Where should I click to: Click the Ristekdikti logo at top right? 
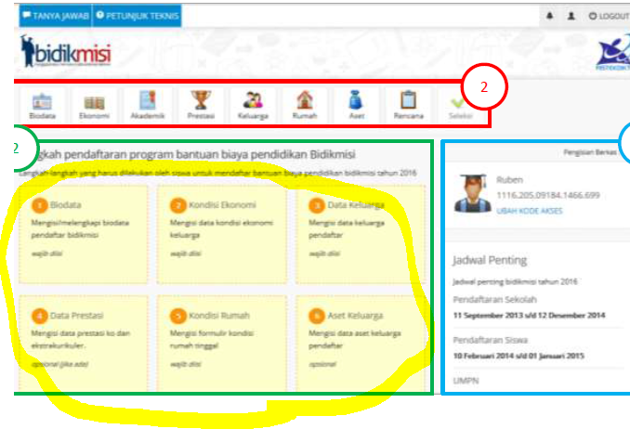point(613,54)
